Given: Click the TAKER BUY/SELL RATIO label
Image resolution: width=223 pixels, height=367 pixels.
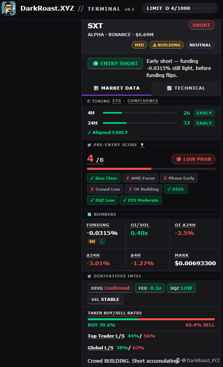Looking at the screenshot, I should pos(114,313).
